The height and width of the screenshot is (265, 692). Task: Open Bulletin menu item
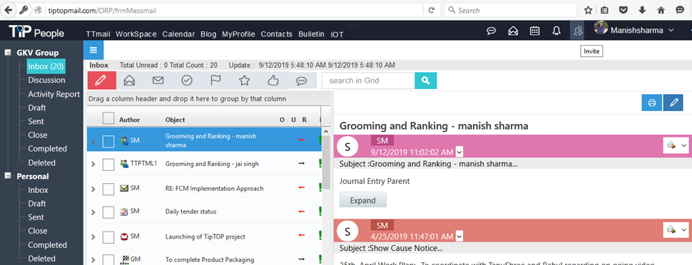click(x=311, y=34)
